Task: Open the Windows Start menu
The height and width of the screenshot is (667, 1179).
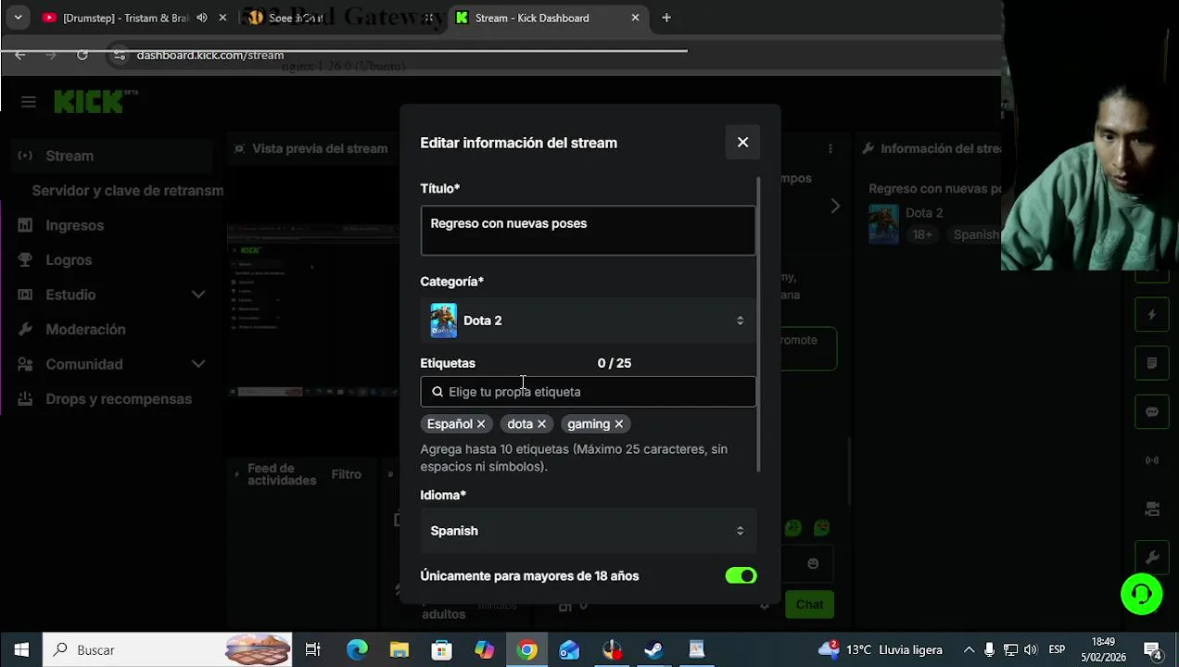Action: 21,649
